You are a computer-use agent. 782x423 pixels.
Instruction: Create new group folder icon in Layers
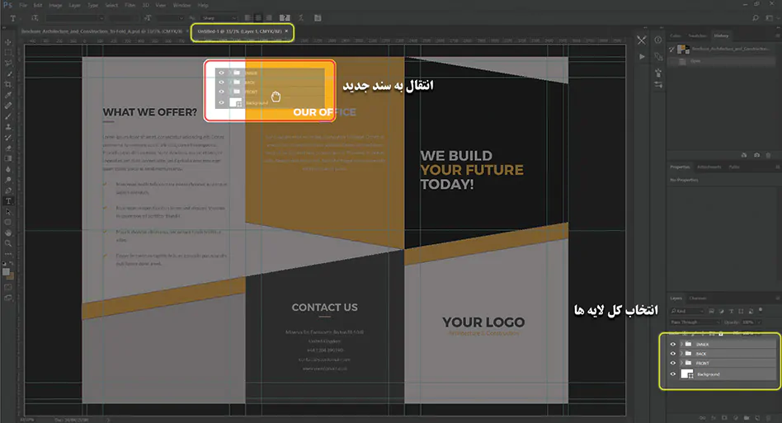pyautogui.click(x=747, y=417)
